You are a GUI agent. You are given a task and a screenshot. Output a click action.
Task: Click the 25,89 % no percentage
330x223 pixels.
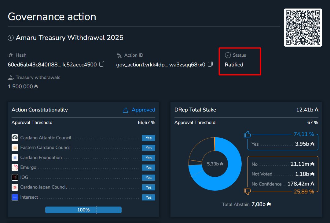point(304,192)
